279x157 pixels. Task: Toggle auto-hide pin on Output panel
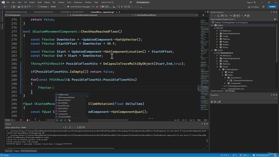click(x=204, y=124)
